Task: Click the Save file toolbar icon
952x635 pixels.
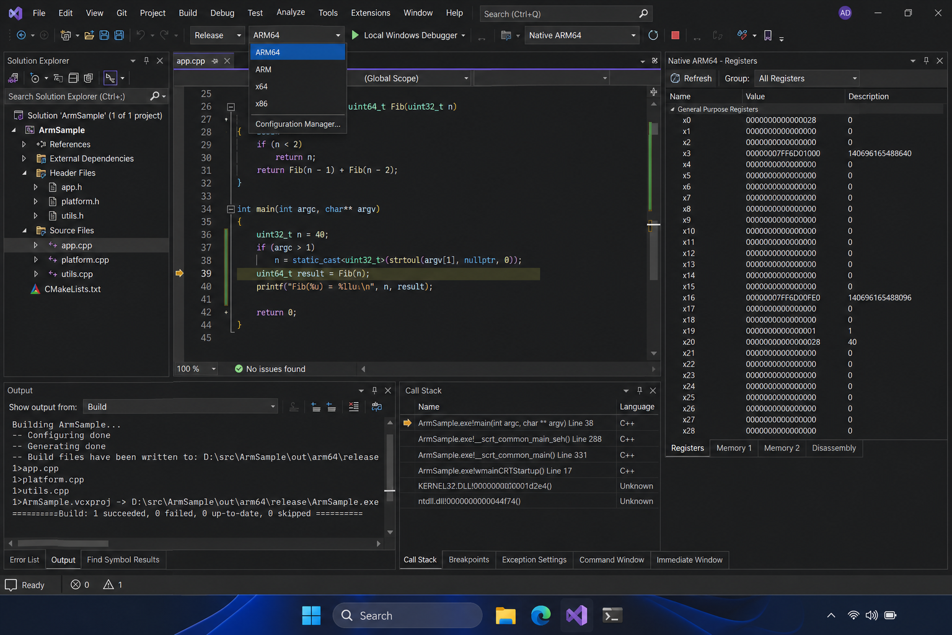Action: tap(104, 35)
